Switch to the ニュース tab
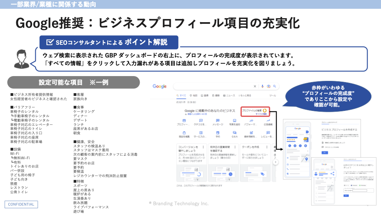Image resolution: width=381 pixels, height=214 pixels. pyautogui.click(x=229, y=96)
